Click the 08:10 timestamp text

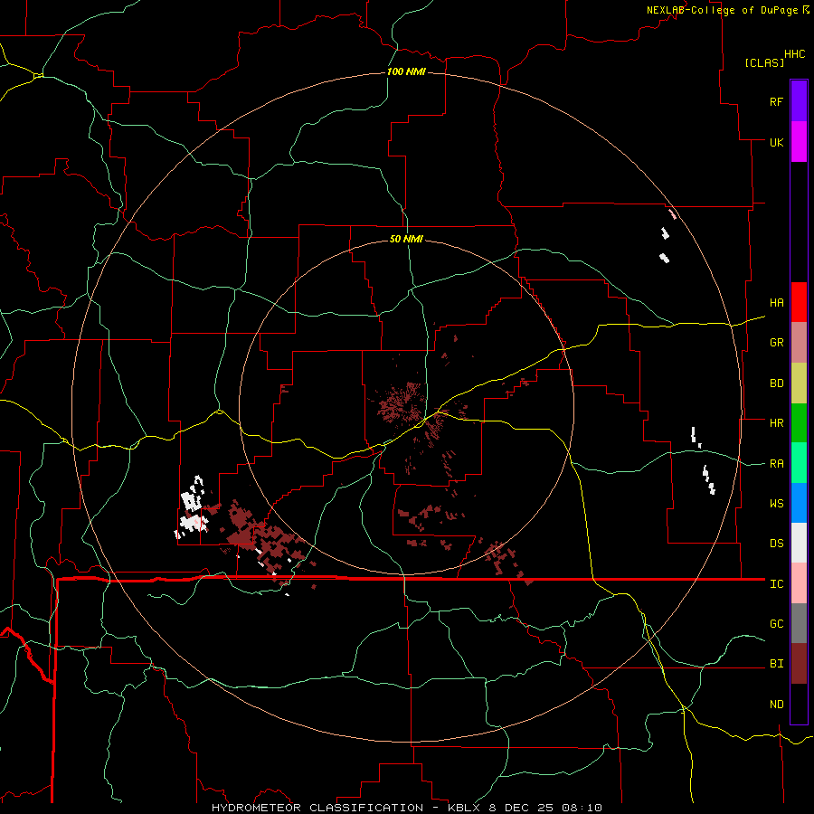pos(582,808)
